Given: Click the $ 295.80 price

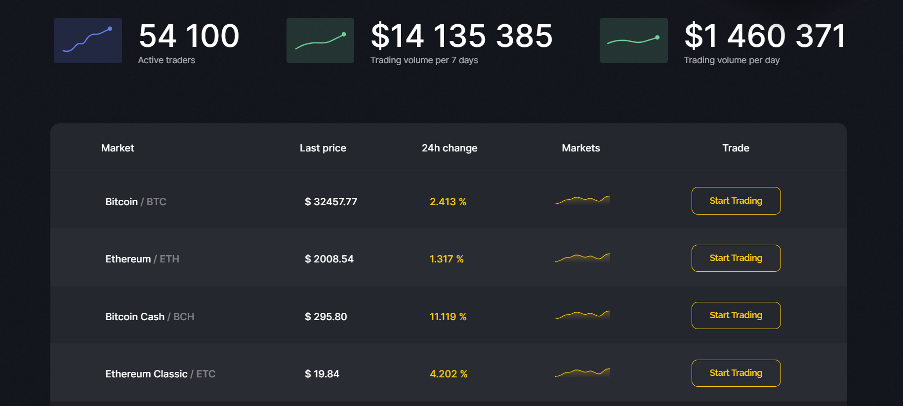Looking at the screenshot, I should point(326,317).
